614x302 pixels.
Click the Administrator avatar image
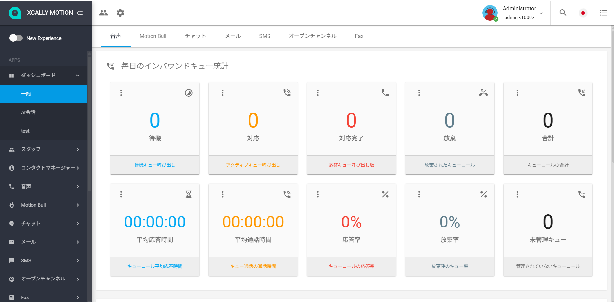[490, 13]
